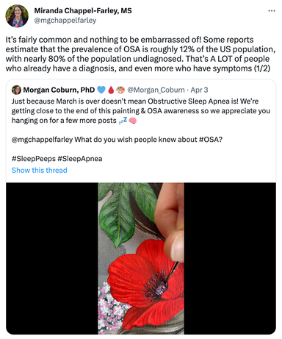
Task: Click the Apr 3 timestamp
Action: tap(199, 90)
